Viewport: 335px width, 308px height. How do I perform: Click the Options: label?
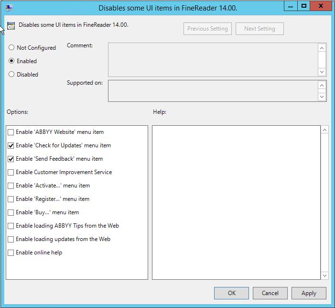pyautogui.click(x=17, y=112)
